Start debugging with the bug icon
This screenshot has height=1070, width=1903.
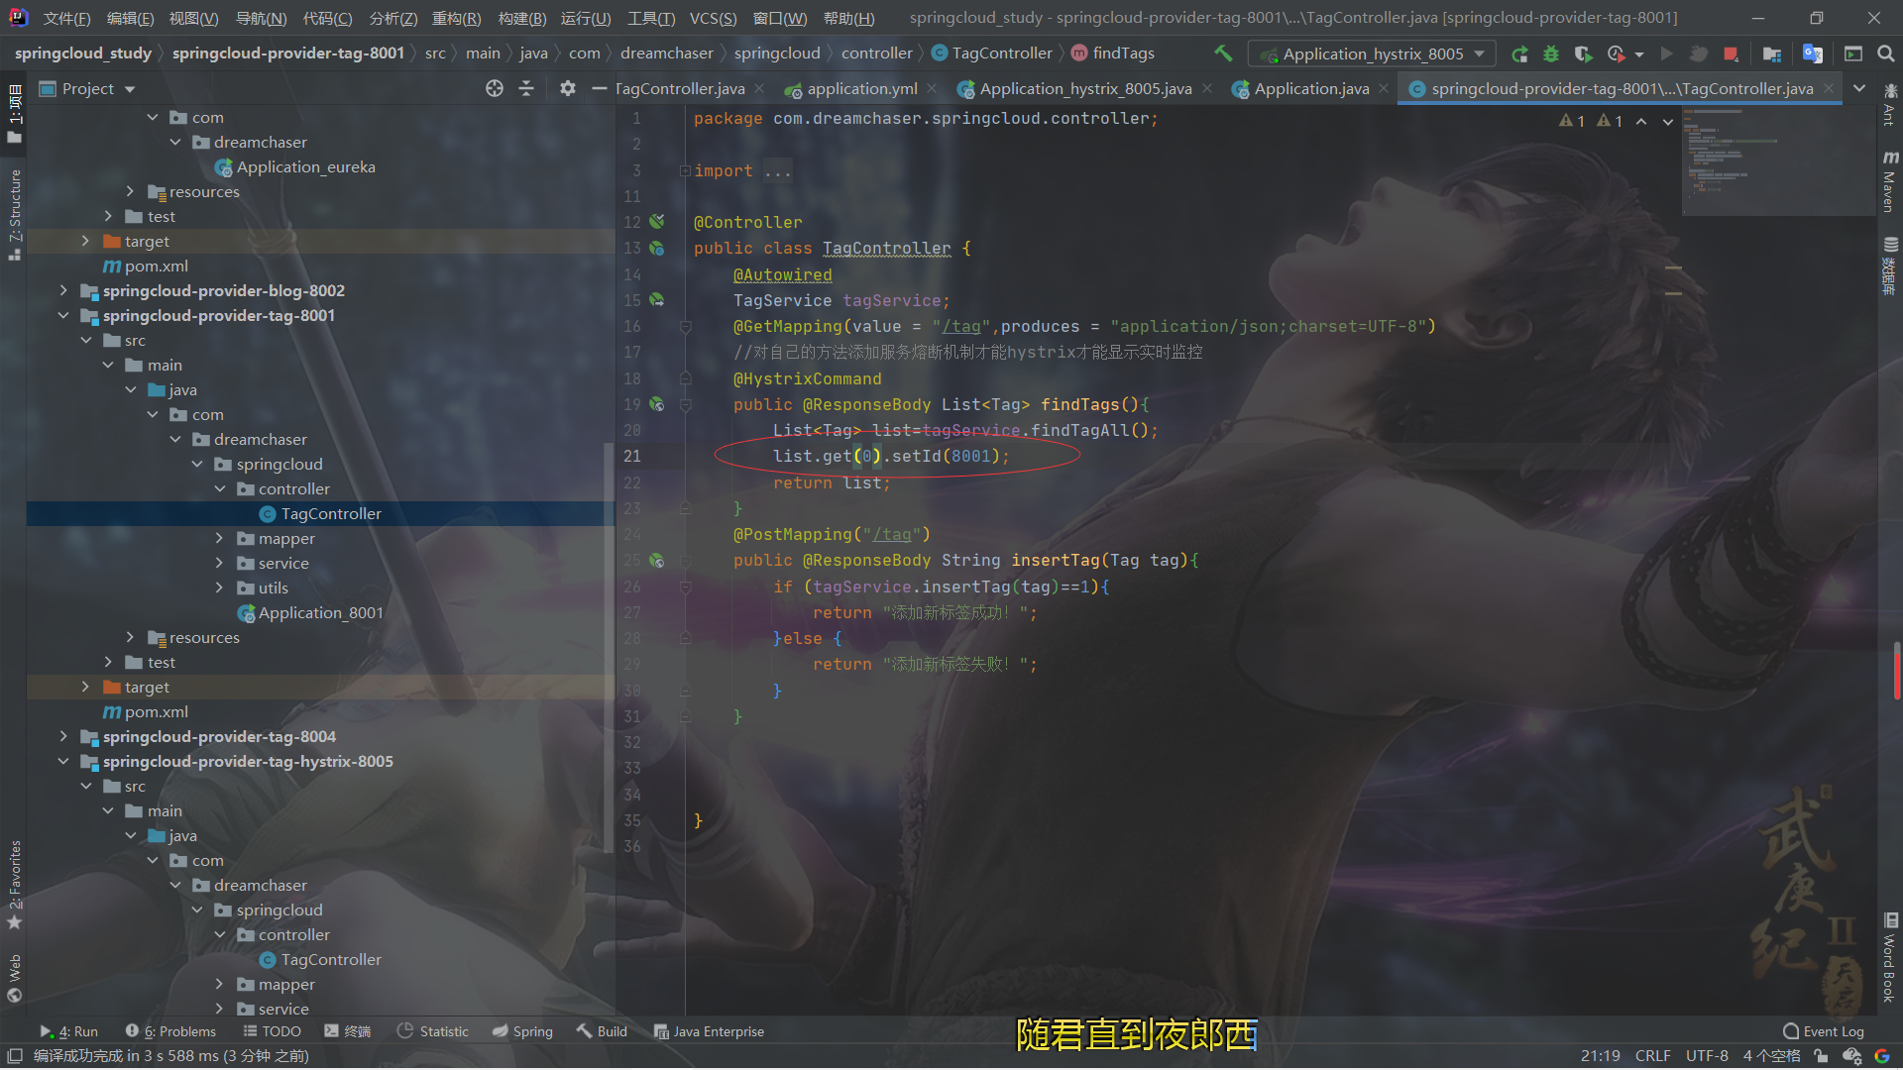click(1551, 53)
